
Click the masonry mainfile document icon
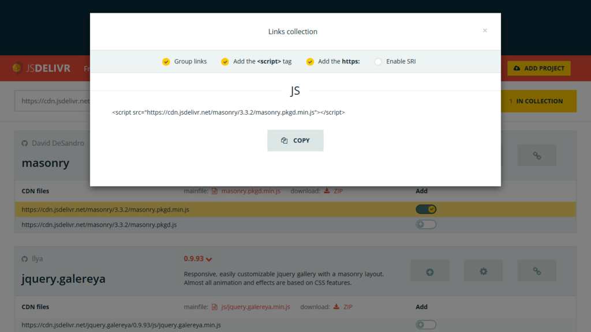pyautogui.click(x=215, y=191)
